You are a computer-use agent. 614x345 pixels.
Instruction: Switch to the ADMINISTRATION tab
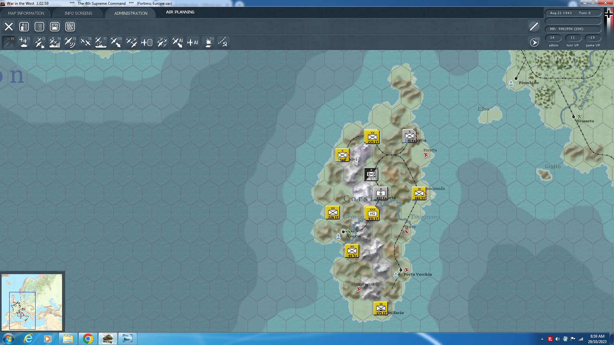(130, 13)
